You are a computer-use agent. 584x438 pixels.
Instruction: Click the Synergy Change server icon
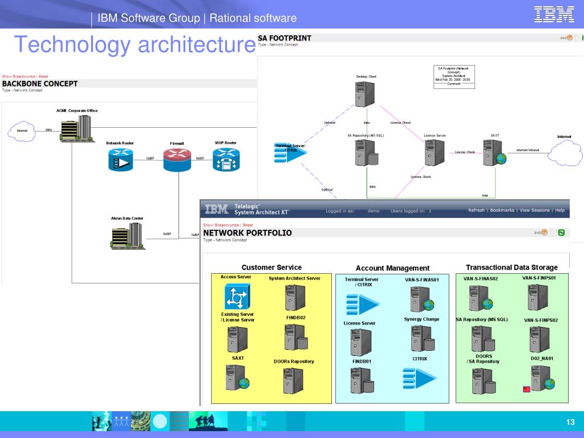click(423, 338)
